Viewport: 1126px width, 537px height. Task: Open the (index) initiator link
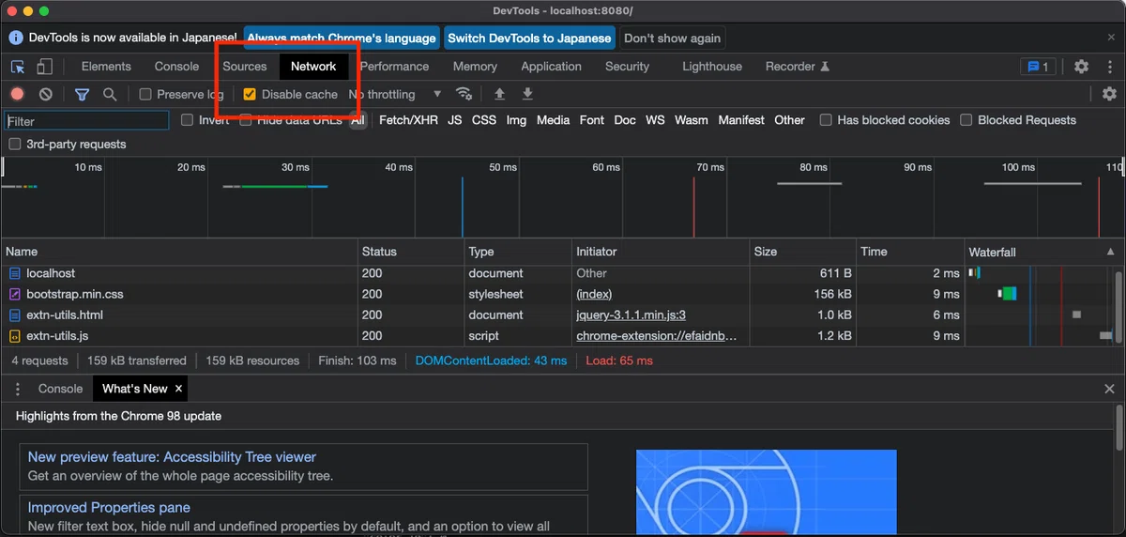click(x=594, y=294)
